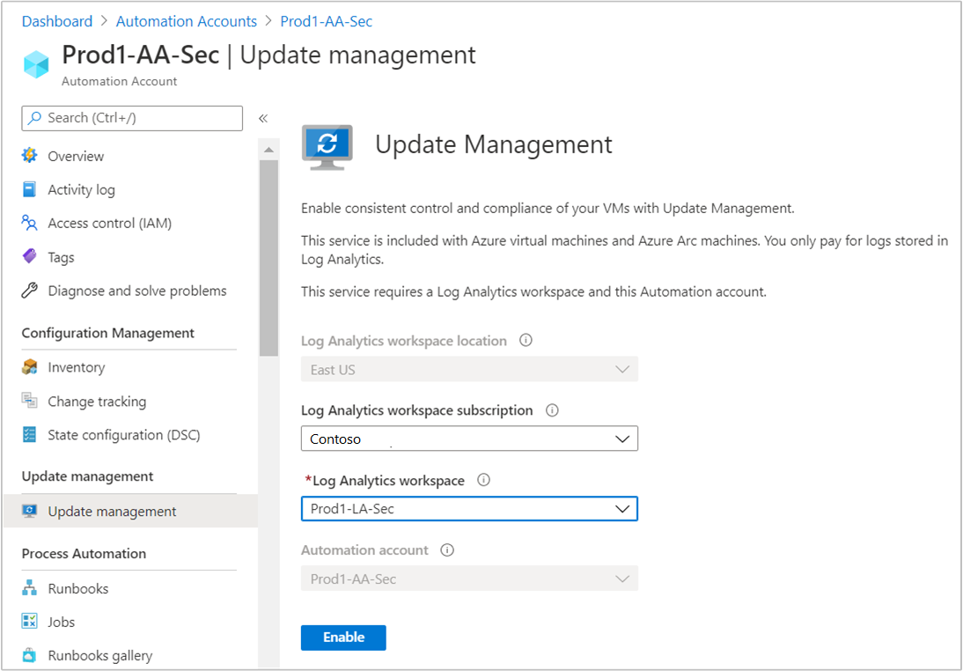This screenshot has height=671, width=963.
Task: Expand the Prod1-LA-Sec workspace dropdown
Action: (622, 508)
